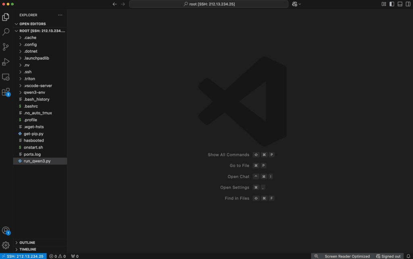Click Show All Commands shortcut hint
Screen dimensions: 413x259
click(241, 155)
